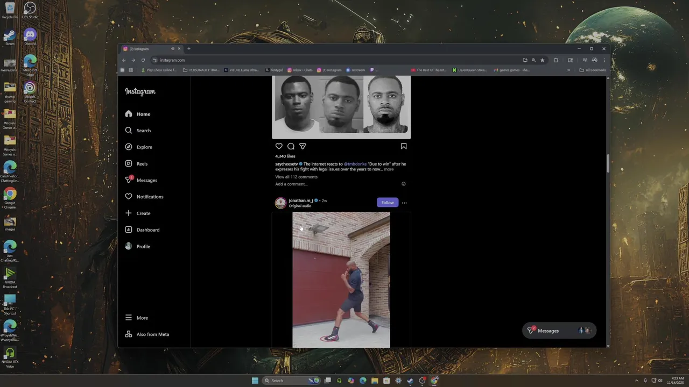Open the Chrome extensions puzzle icon
This screenshot has width=689, height=387.
coord(556,60)
